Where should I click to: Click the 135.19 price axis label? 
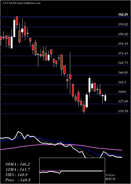123,111
